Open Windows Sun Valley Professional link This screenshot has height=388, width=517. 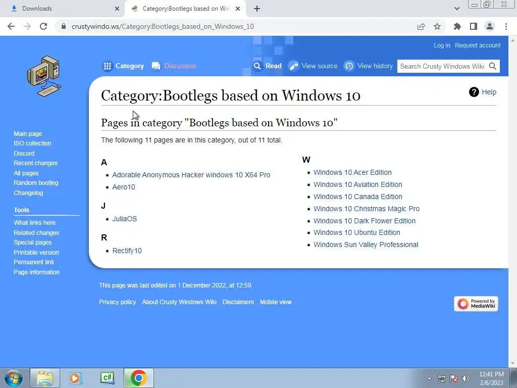tap(366, 245)
